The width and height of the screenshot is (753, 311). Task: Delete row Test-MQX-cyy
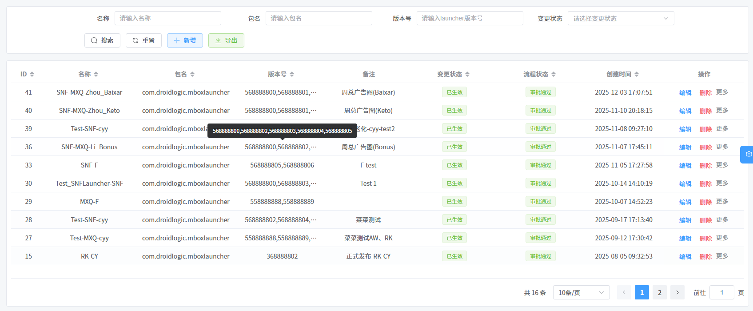coord(706,239)
